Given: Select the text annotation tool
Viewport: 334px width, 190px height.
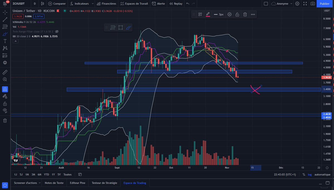Looking at the screenshot, I should click(5, 41).
